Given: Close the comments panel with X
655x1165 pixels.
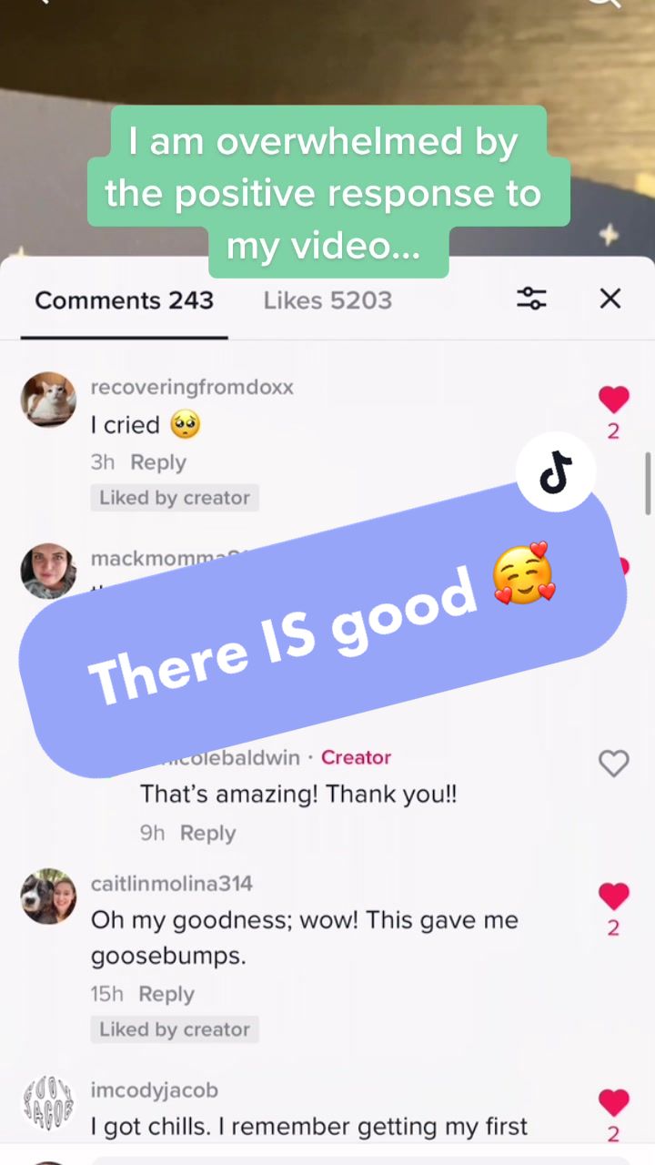Looking at the screenshot, I should (x=610, y=299).
